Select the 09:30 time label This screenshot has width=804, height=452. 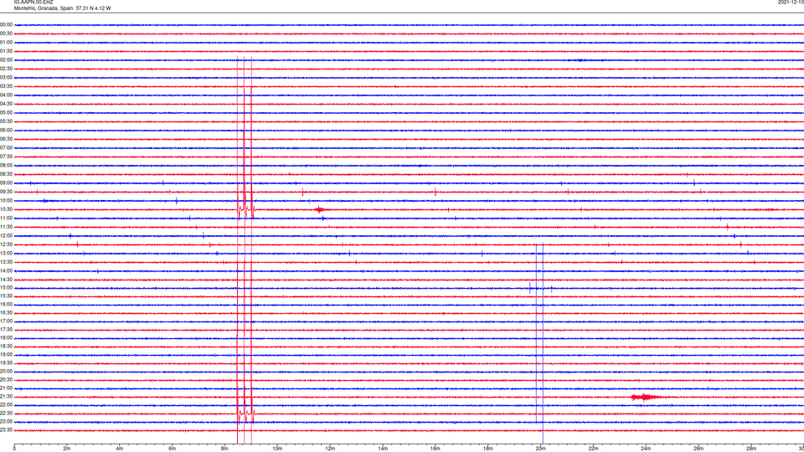[x=6, y=192]
